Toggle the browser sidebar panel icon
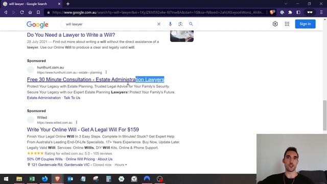The image size is (327, 184). 298,12
